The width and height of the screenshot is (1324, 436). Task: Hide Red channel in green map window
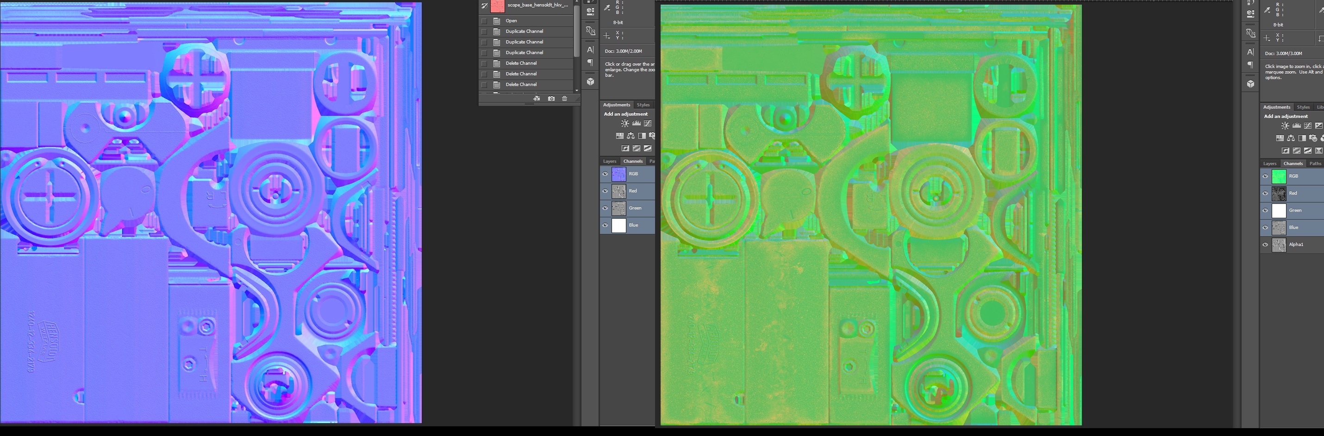coord(1265,194)
